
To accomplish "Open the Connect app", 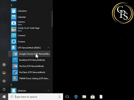I will [x=30, y=36].
